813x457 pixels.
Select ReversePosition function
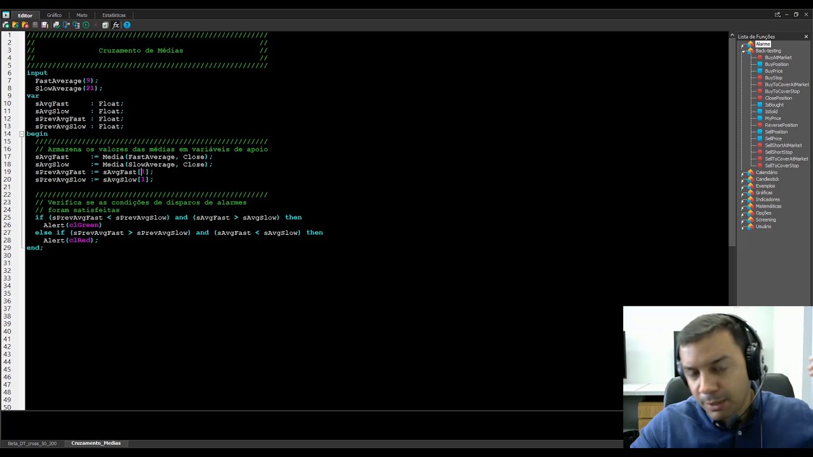pyautogui.click(x=781, y=125)
